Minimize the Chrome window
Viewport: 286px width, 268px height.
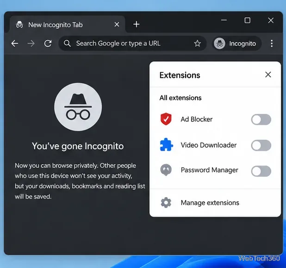click(x=224, y=20)
